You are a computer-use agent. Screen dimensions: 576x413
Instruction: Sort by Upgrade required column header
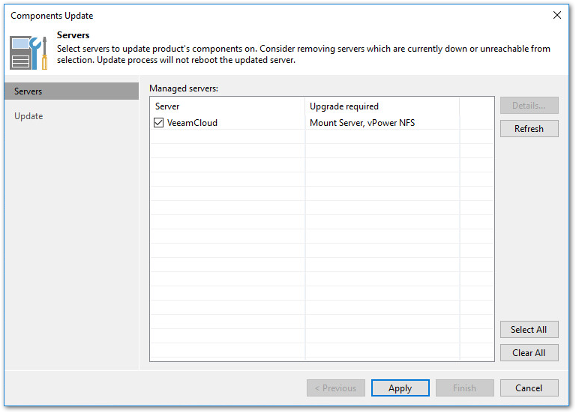(x=382, y=106)
